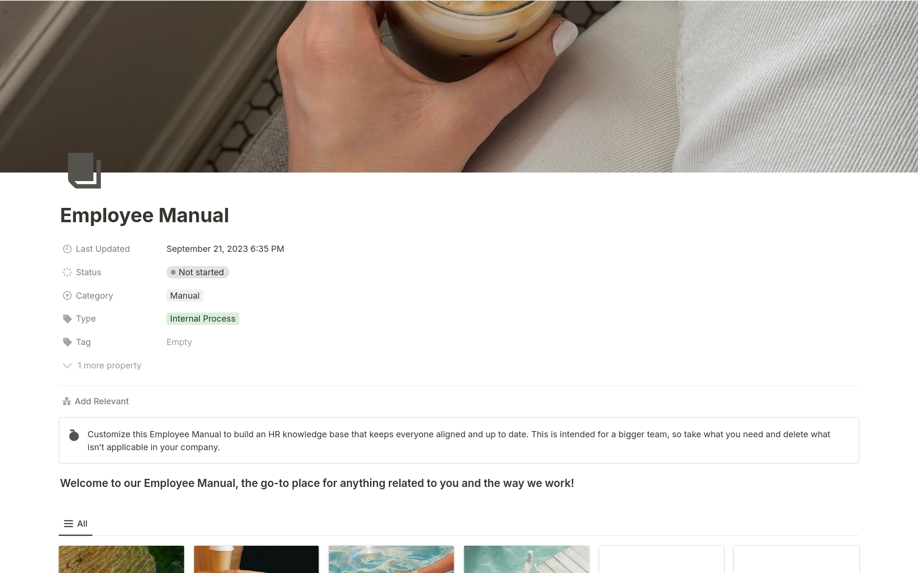This screenshot has width=918, height=573.
Task: Click the Status spinner icon
Action: point(67,272)
